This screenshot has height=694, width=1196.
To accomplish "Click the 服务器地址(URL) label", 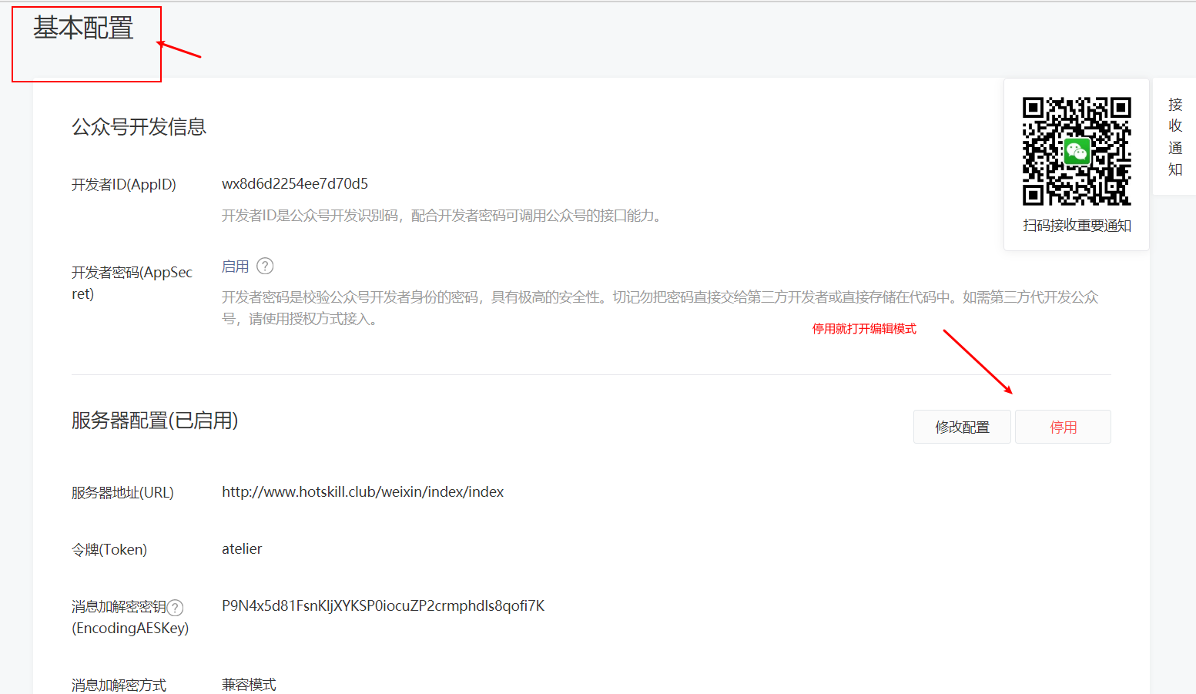I will tap(122, 492).
